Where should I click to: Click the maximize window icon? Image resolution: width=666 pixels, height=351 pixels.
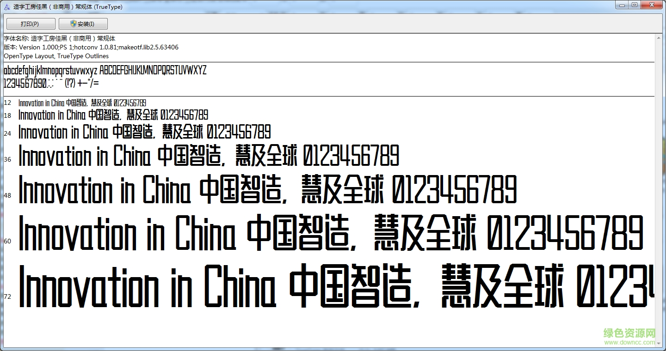635,5
